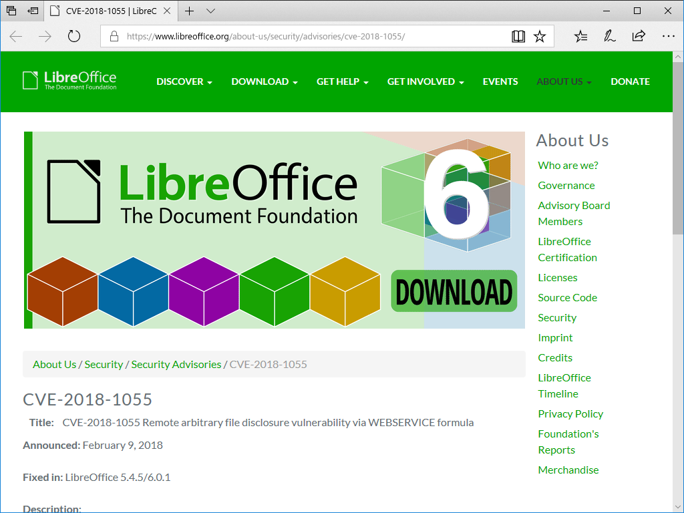This screenshot has height=513, width=684.
Task: Click the site padlock security icon
Action: 114,36
